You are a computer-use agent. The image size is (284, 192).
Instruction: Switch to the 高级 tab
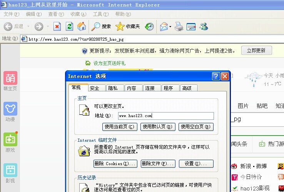(189, 88)
